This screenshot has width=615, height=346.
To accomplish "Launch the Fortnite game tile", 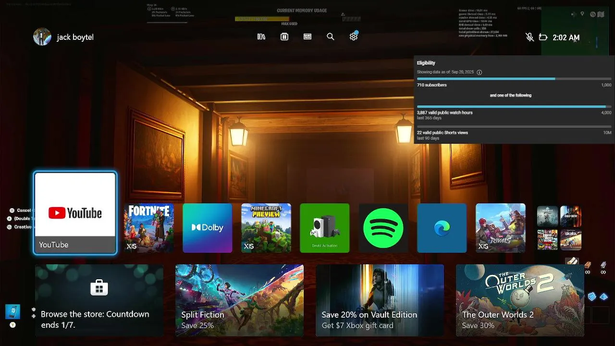I will point(149,228).
